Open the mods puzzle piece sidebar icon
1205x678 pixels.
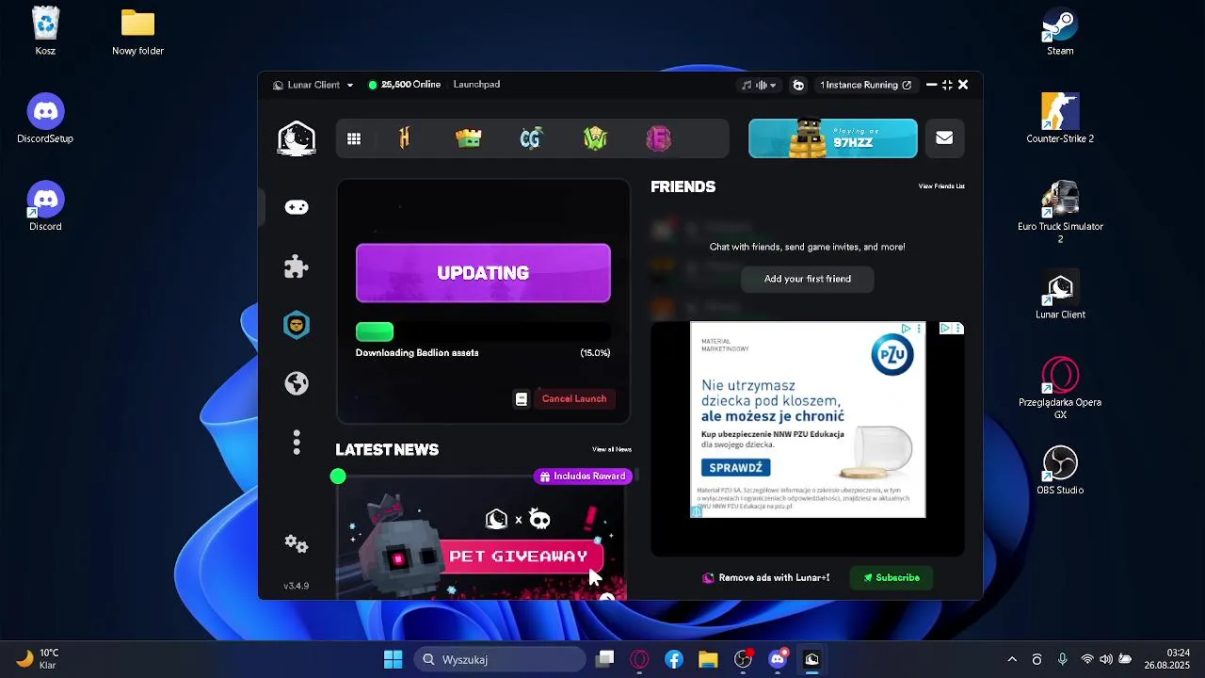pos(297,266)
